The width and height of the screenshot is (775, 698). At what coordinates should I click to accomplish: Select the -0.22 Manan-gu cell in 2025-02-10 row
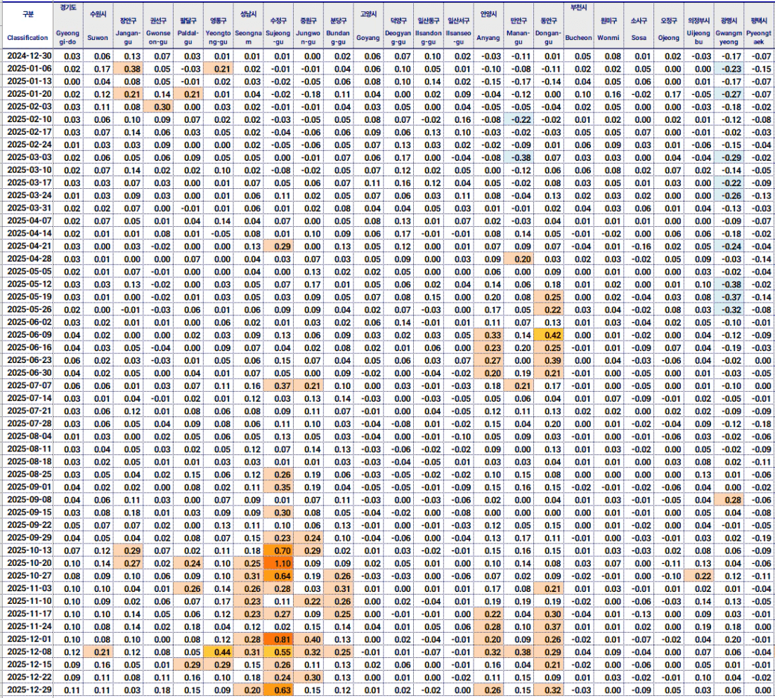tap(519, 119)
